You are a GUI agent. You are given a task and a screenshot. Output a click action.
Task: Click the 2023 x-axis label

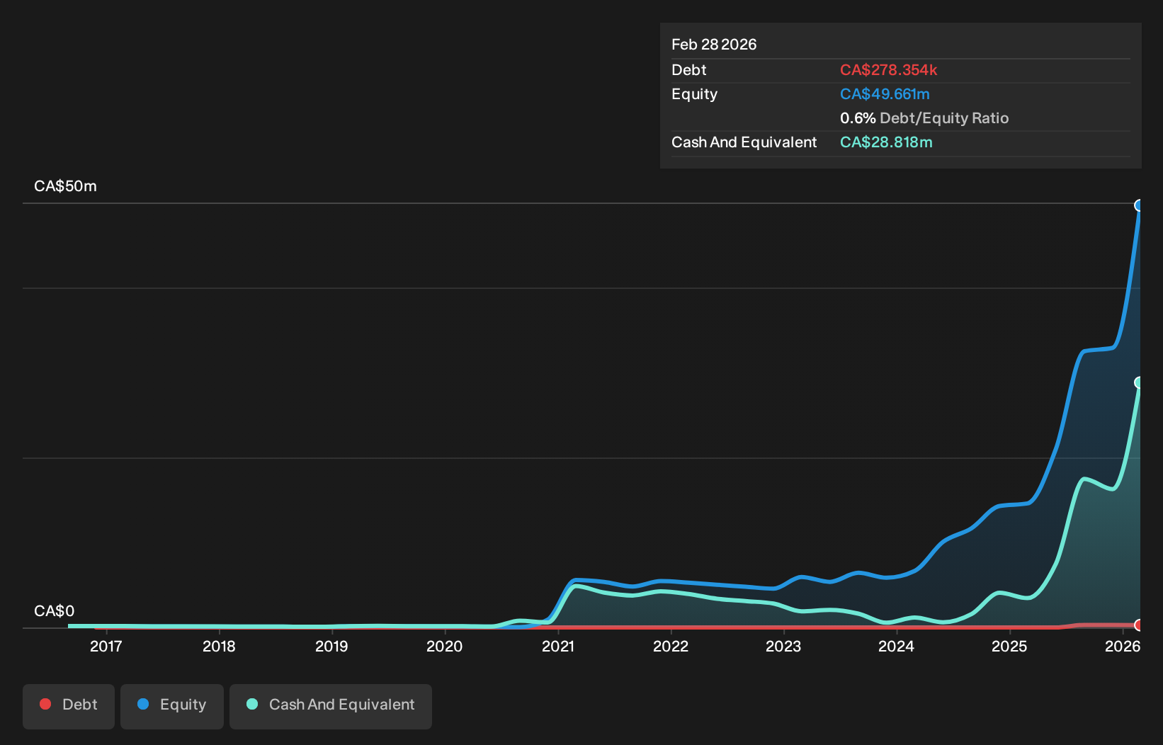click(783, 646)
